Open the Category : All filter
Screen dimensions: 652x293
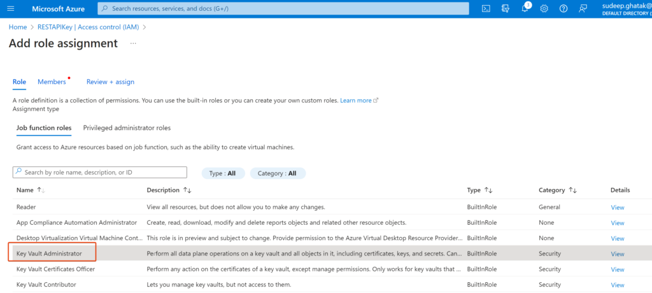click(x=278, y=173)
